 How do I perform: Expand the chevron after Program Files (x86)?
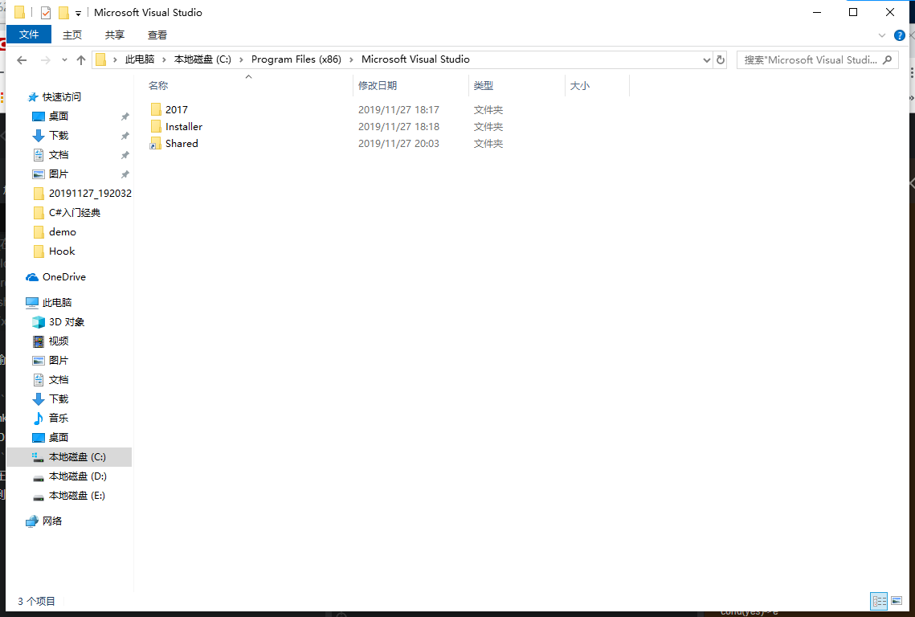[x=351, y=59]
